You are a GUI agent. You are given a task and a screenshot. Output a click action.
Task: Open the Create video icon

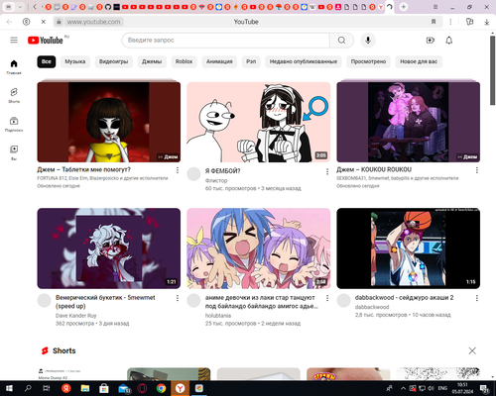click(x=430, y=41)
